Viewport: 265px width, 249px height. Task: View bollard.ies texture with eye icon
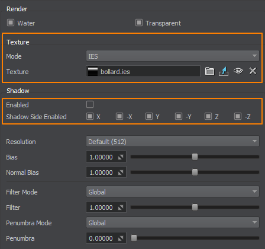tap(238, 71)
